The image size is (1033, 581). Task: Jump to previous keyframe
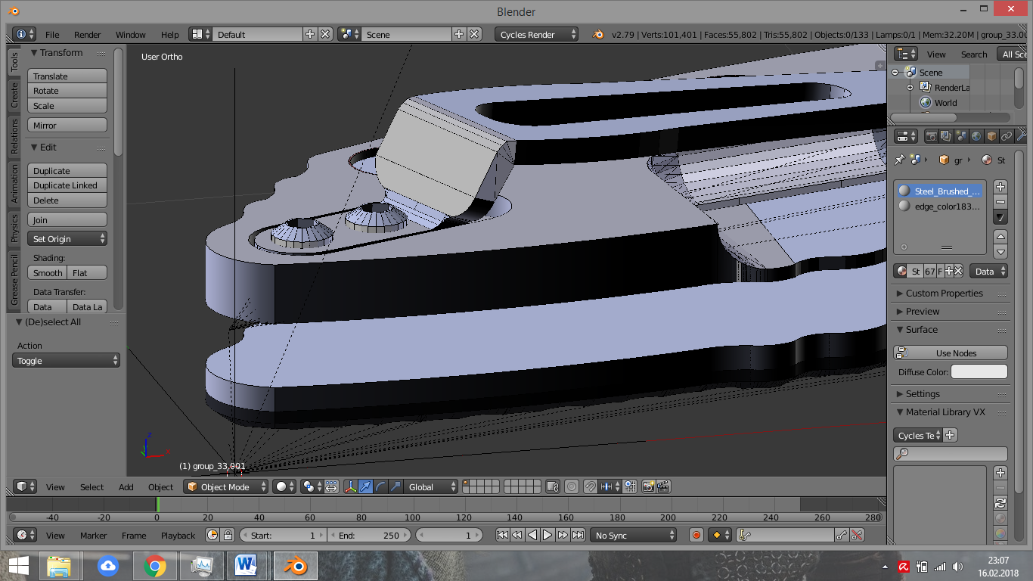[517, 535]
